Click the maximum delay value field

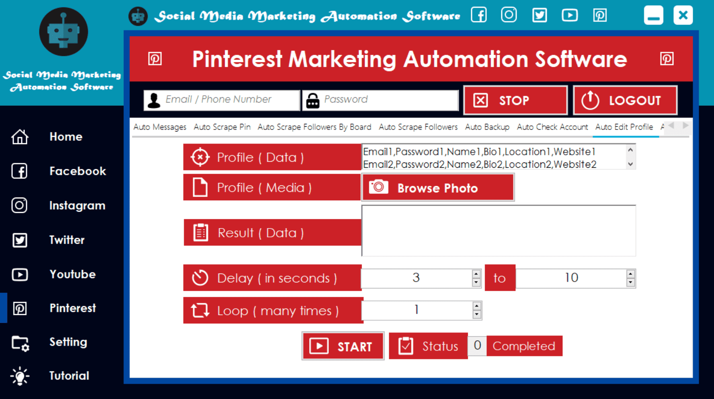click(x=571, y=278)
